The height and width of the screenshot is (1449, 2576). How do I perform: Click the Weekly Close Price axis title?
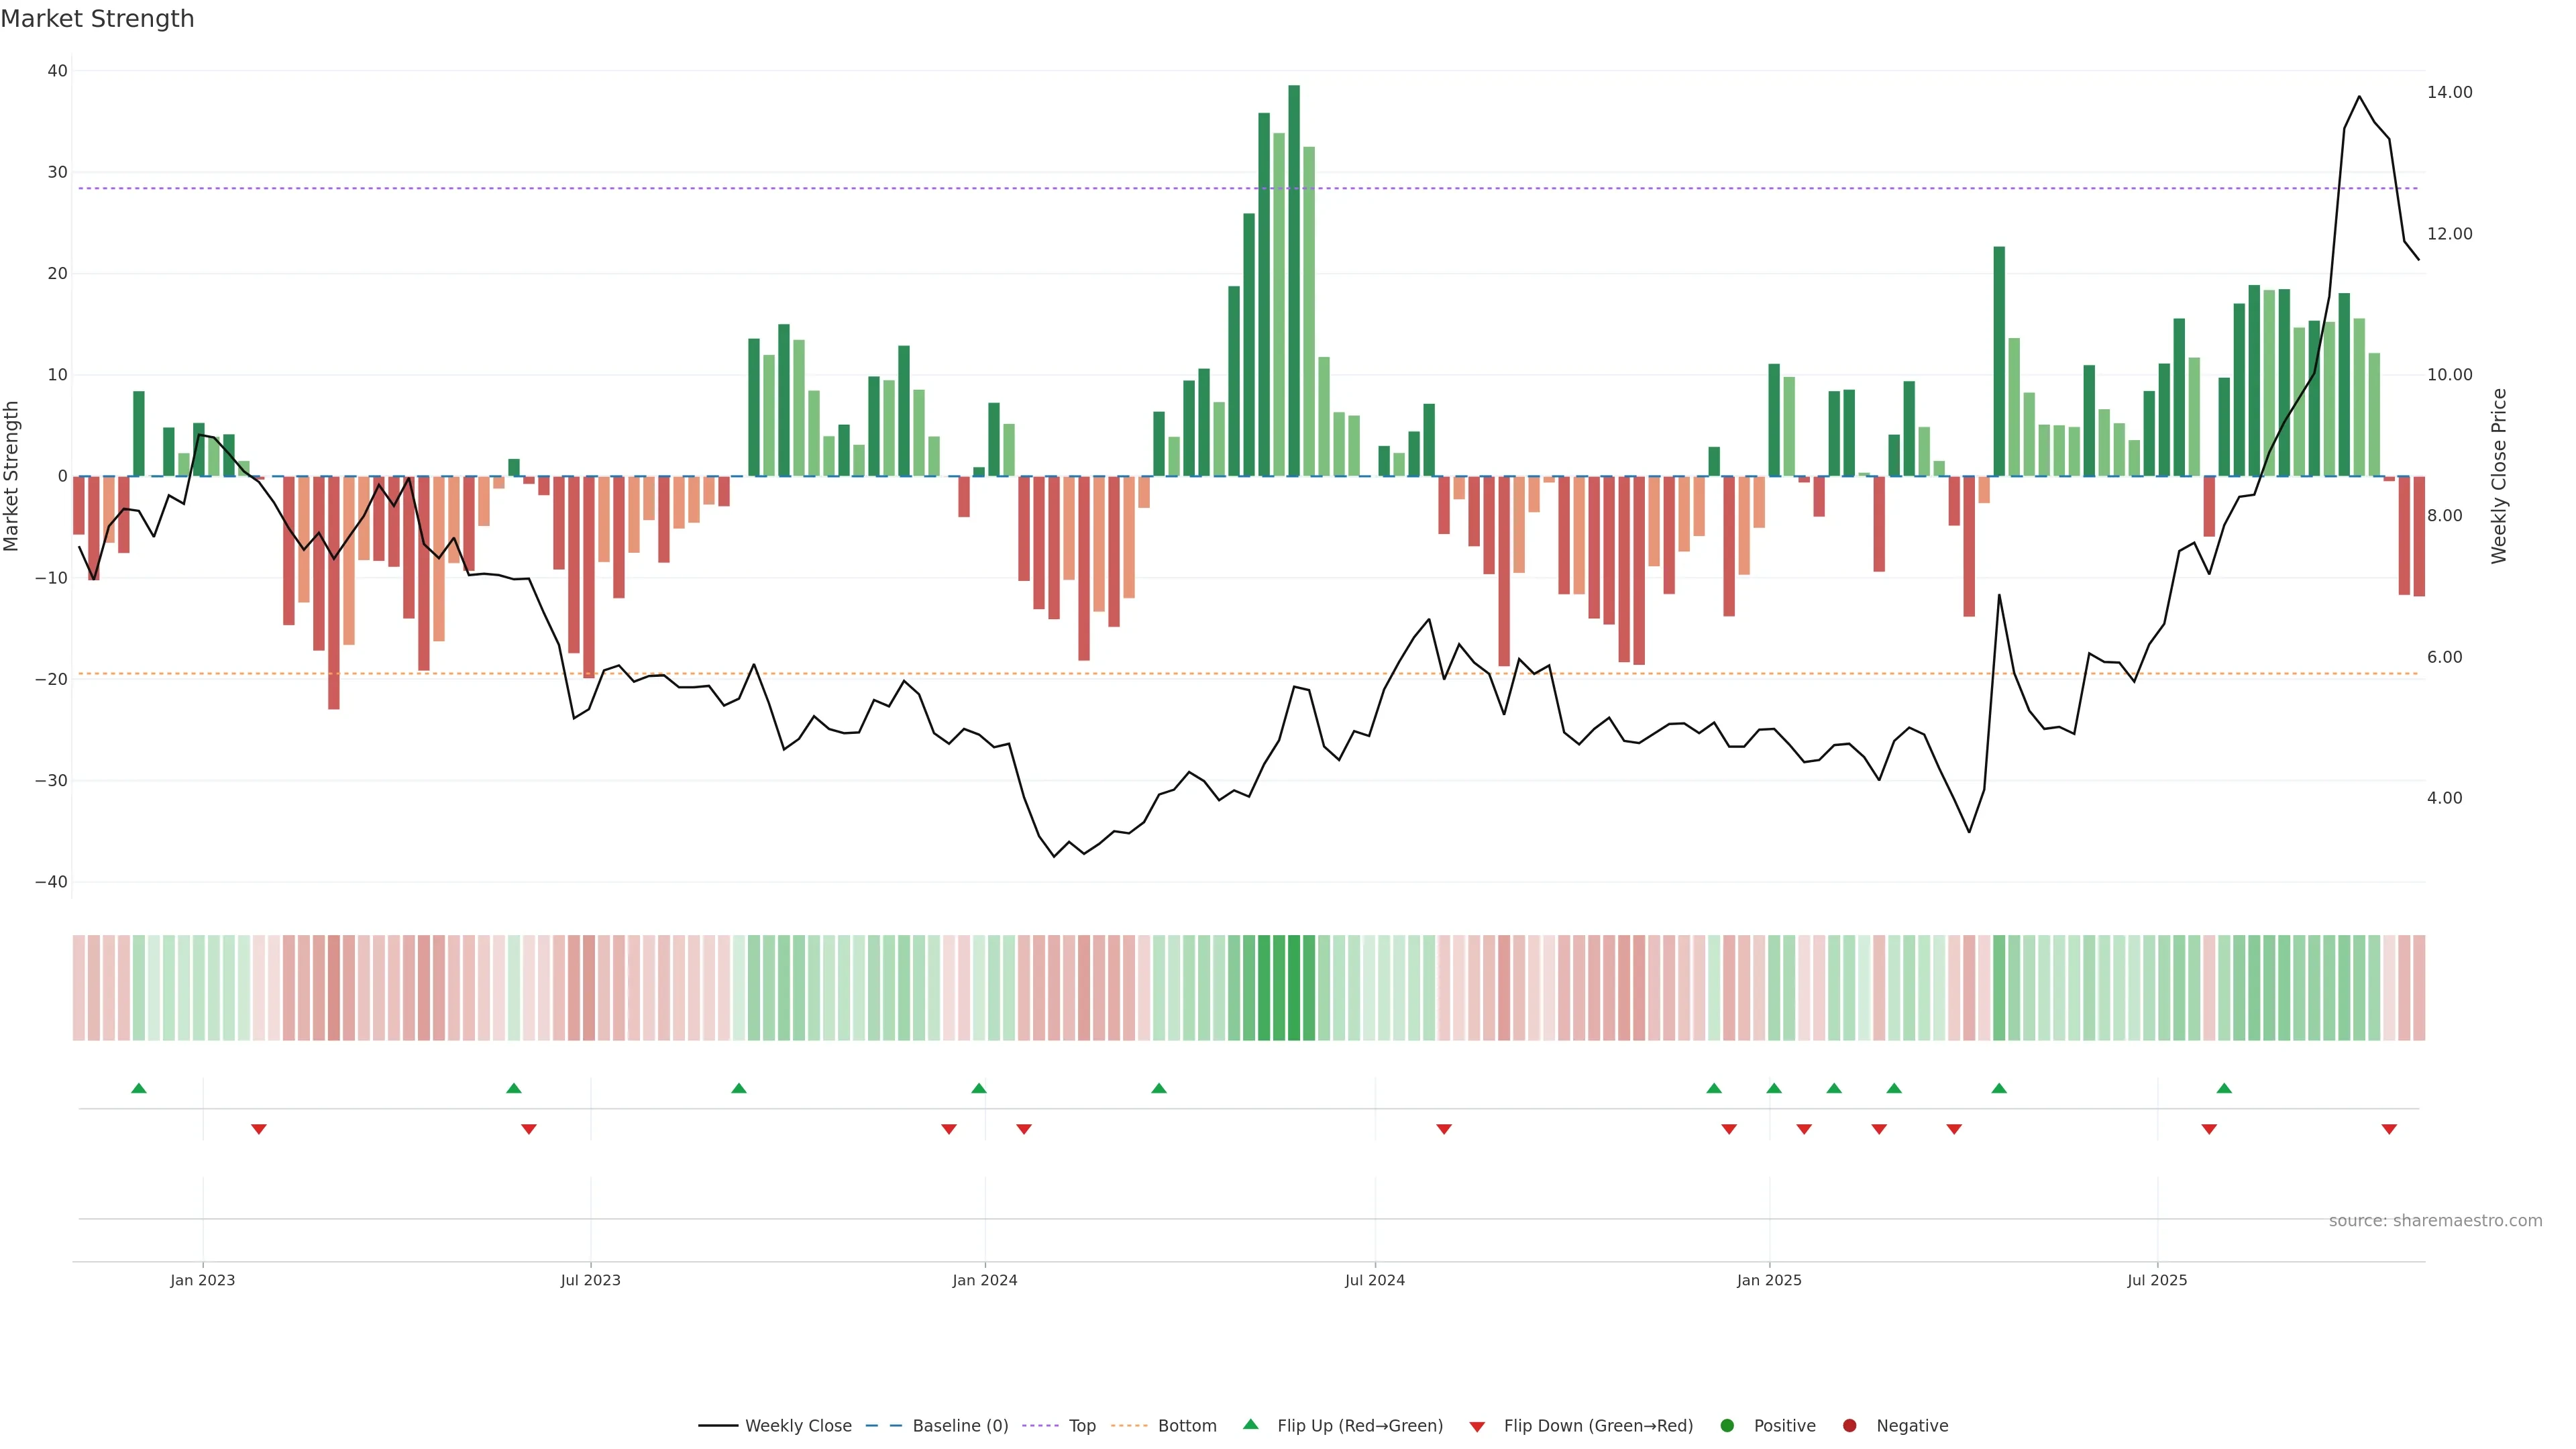coord(2499,476)
